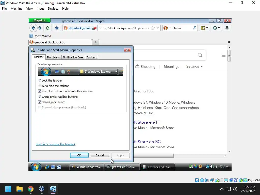Toggle Group similar taskbar buttons
Screen dimensions: 260x195
click(40, 96)
